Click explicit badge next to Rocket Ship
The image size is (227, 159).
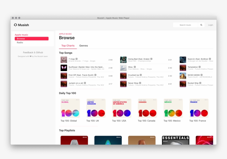[x=200, y=83]
